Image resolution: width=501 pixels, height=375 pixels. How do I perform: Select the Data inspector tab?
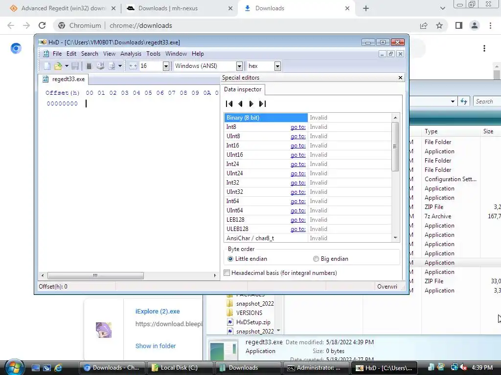tap(243, 89)
